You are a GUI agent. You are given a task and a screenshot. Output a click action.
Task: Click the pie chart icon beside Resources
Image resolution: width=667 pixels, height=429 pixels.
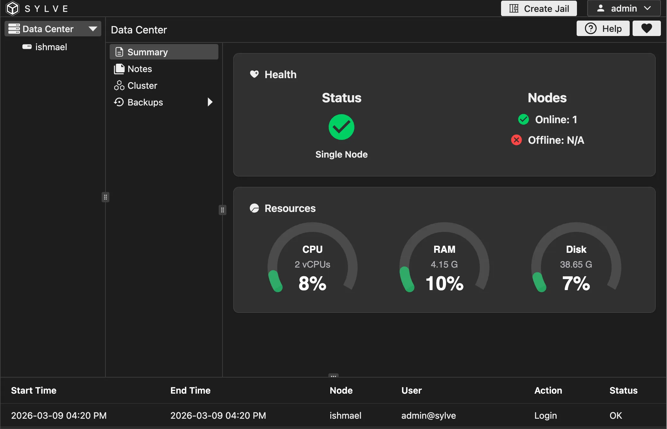(x=254, y=208)
